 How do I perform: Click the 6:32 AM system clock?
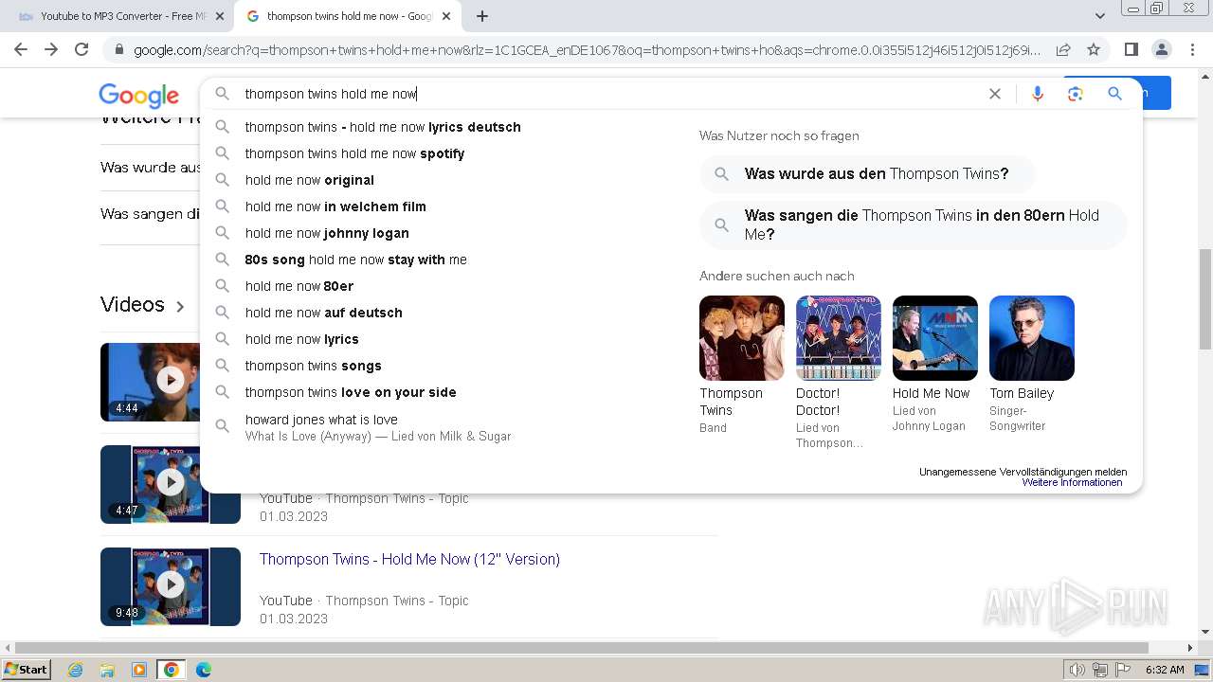(x=1165, y=670)
